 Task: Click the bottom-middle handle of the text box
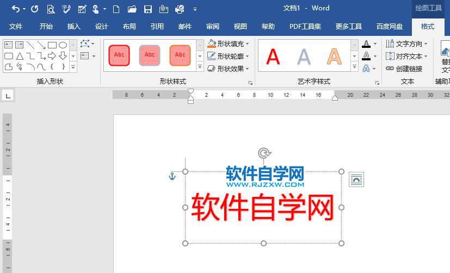[263, 243]
